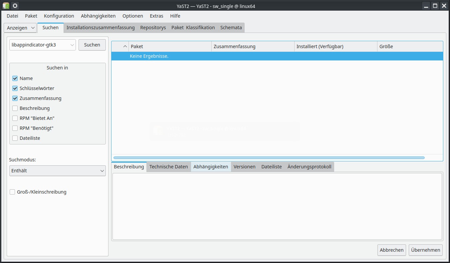Click the pin window icon in title bar

point(15,6)
